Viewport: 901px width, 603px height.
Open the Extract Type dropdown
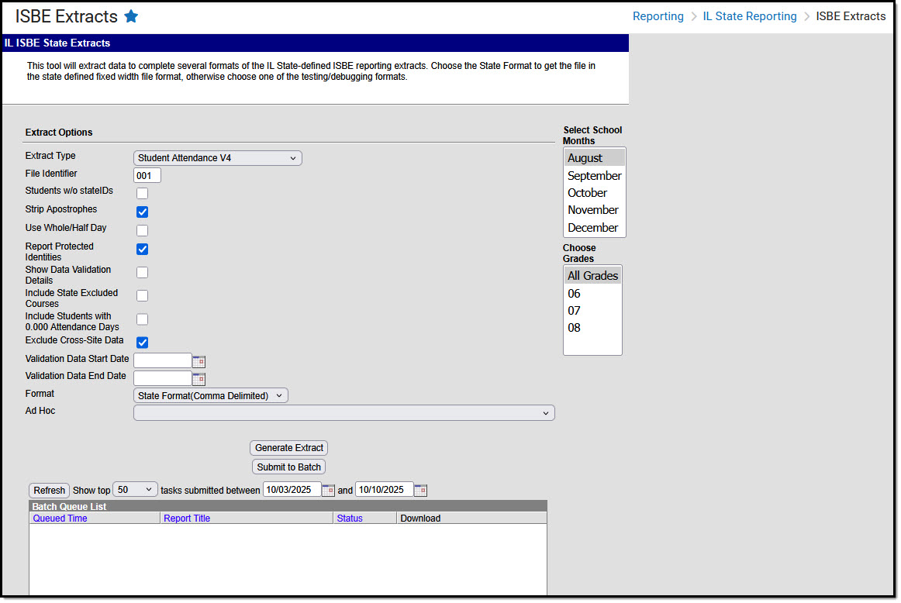tap(217, 157)
